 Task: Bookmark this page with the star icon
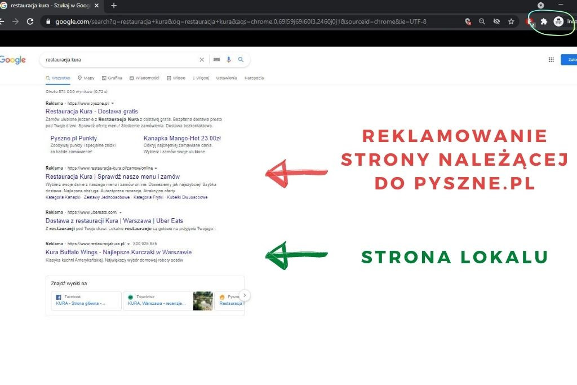[511, 21]
